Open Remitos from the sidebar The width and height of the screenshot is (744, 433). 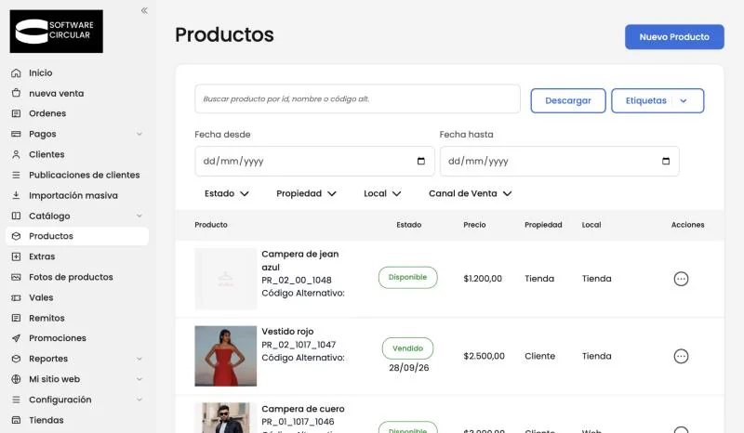[46, 318]
